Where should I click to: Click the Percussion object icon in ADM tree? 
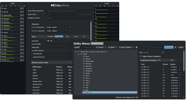point(84,64)
